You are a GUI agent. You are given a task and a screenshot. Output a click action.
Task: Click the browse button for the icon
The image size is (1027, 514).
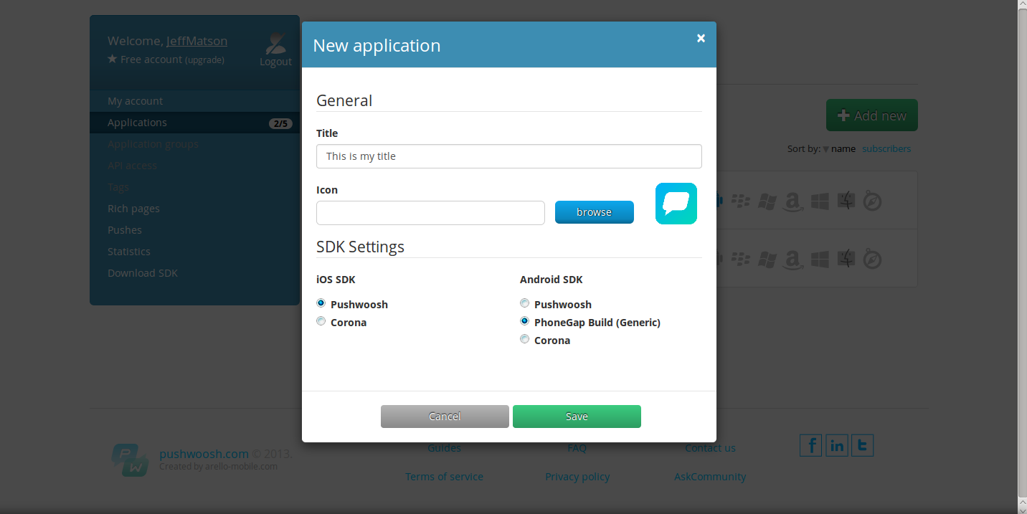pos(595,212)
